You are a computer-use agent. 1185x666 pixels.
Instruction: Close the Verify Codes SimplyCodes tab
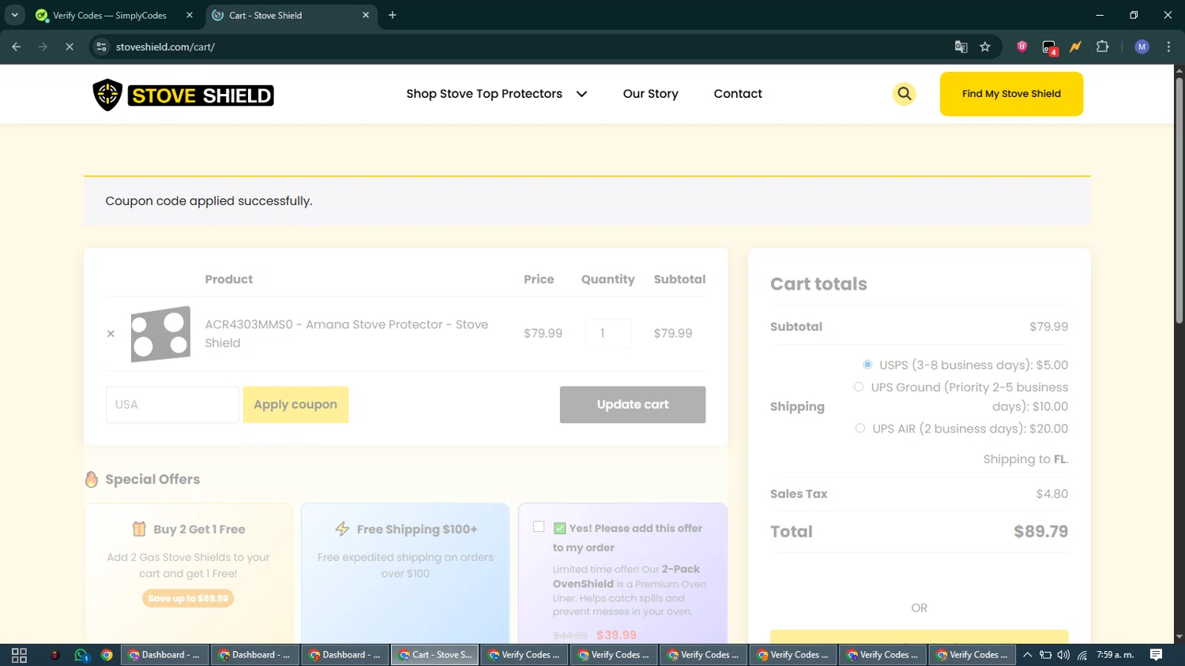coord(190,15)
